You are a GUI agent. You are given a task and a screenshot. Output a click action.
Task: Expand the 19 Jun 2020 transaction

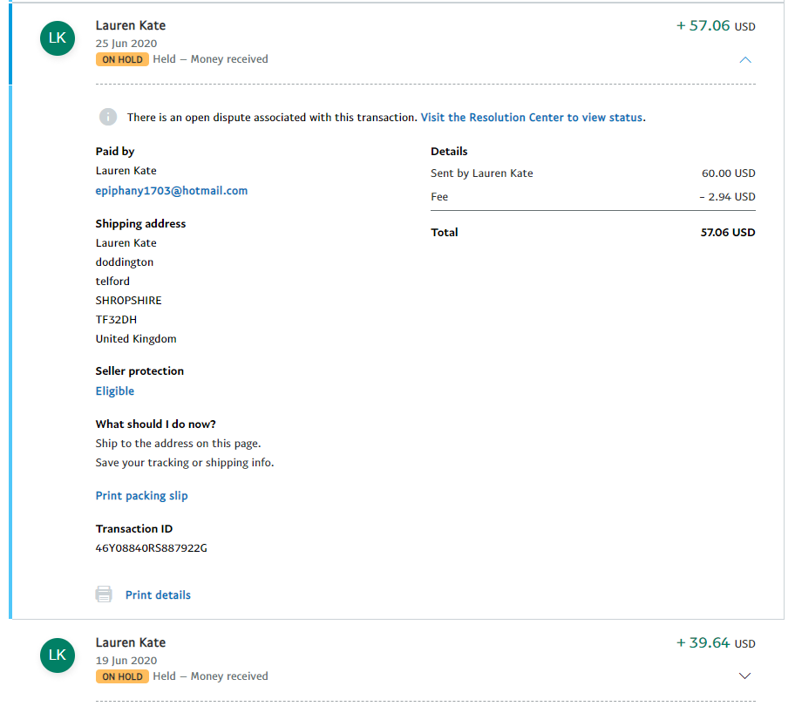point(744,676)
